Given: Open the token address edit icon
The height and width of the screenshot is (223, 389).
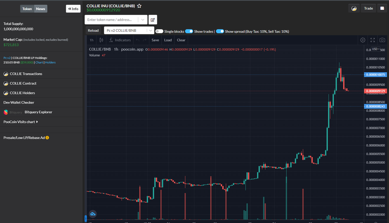Looking at the screenshot, I should (x=152, y=20).
